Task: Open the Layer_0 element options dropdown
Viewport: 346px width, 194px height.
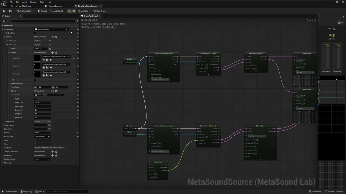Action: (50, 41)
